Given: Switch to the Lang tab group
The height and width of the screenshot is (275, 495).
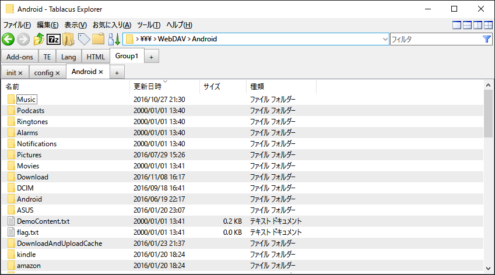Looking at the screenshot, I should pos(68,57).
